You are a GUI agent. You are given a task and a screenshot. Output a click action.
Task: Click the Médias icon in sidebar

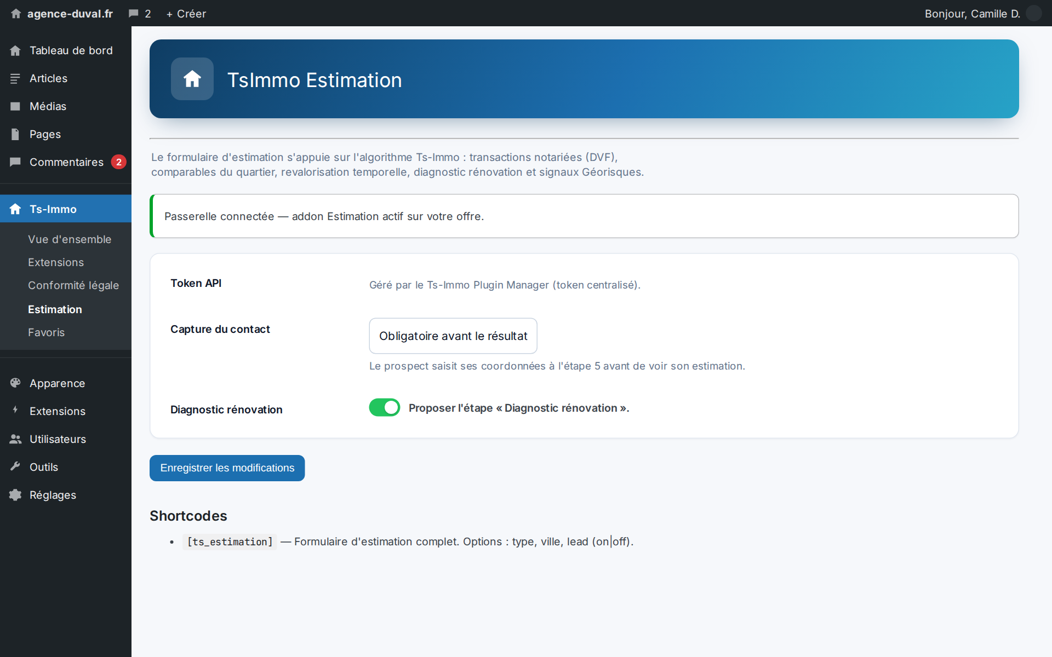(15, 106)
